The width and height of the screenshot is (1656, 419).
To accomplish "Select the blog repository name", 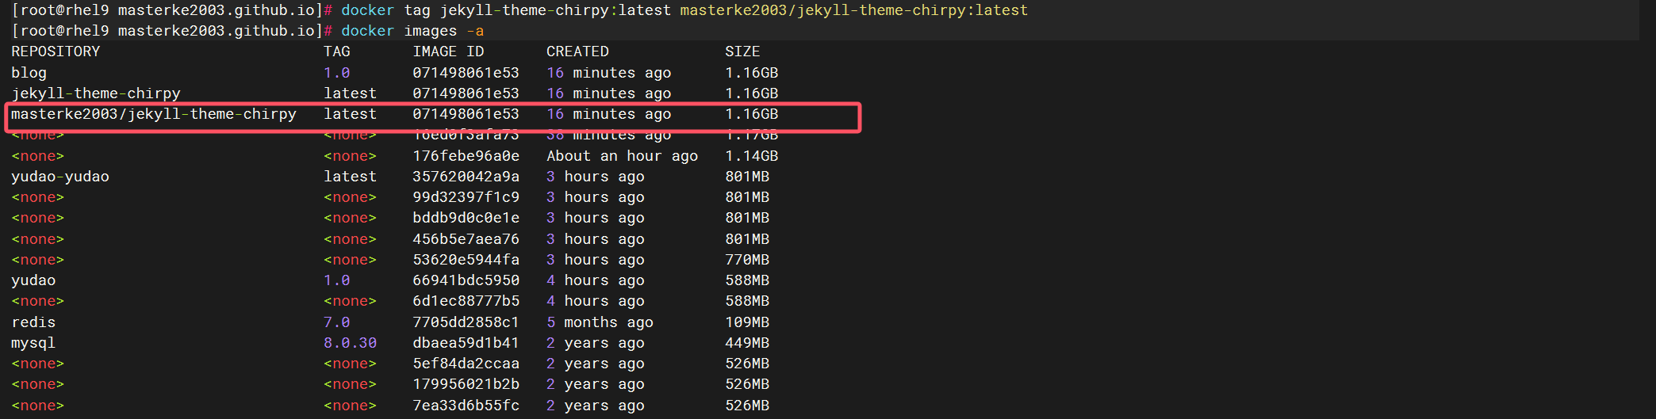I will tap(29, 73).
